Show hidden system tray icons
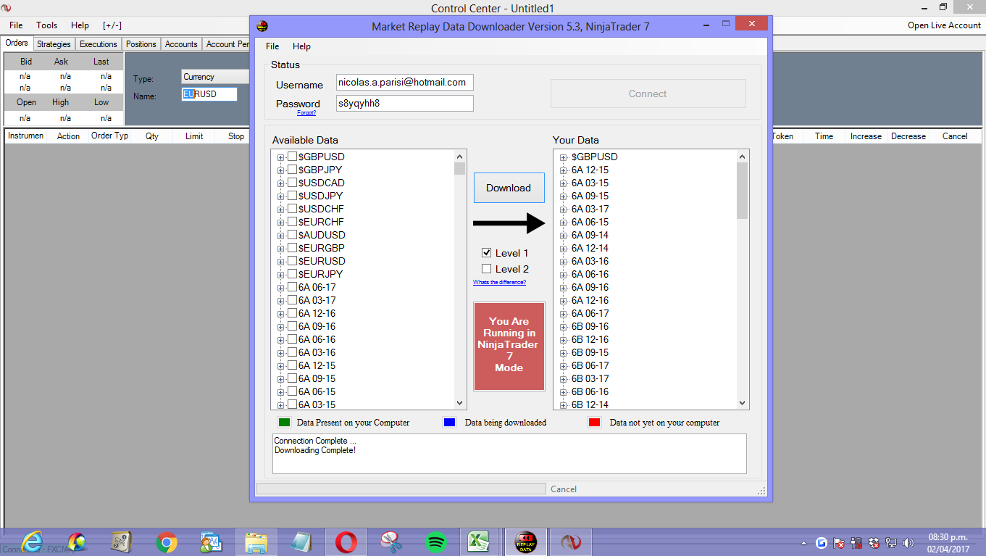Image resolution: width=986 pixels, height=556 pixels. [803, 543]
